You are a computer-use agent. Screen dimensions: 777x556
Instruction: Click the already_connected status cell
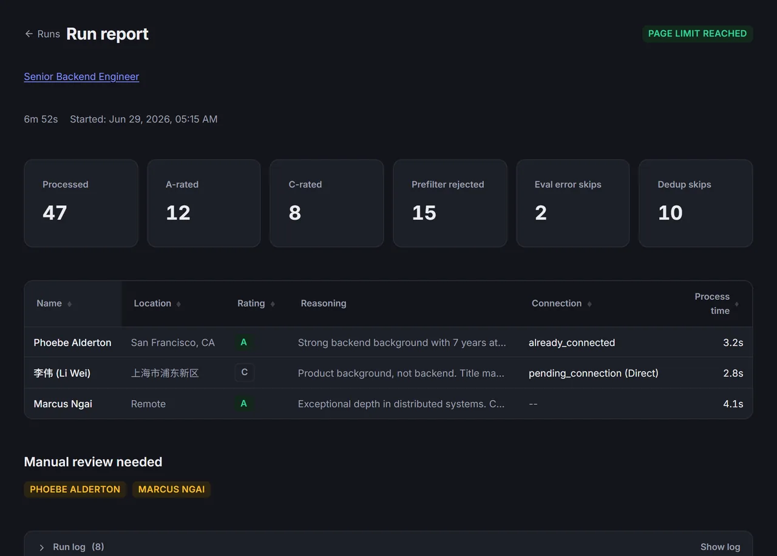(x=572, y=342)
